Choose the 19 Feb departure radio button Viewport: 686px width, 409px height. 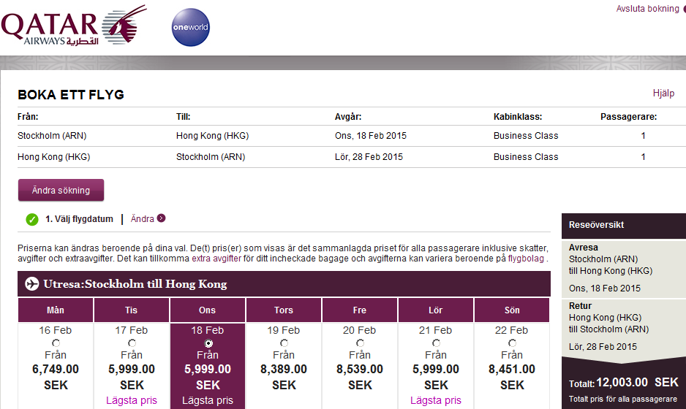(x=284, y=343)
